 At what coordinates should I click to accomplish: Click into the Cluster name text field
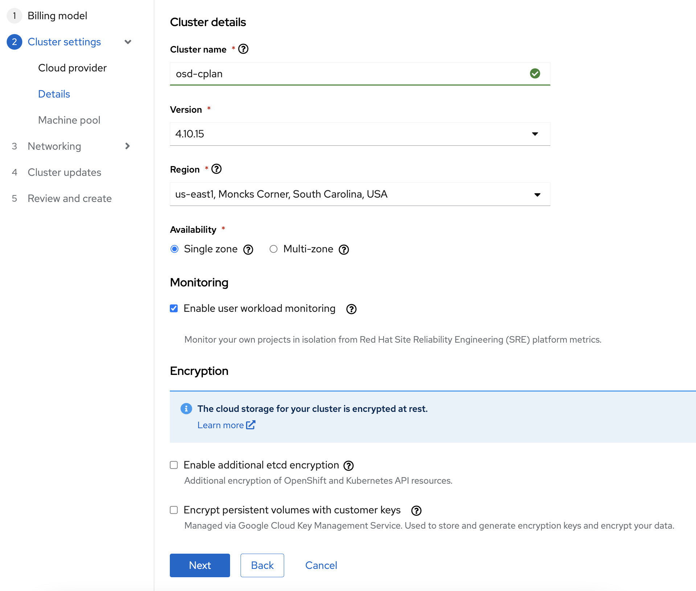(x=348, y=74)
